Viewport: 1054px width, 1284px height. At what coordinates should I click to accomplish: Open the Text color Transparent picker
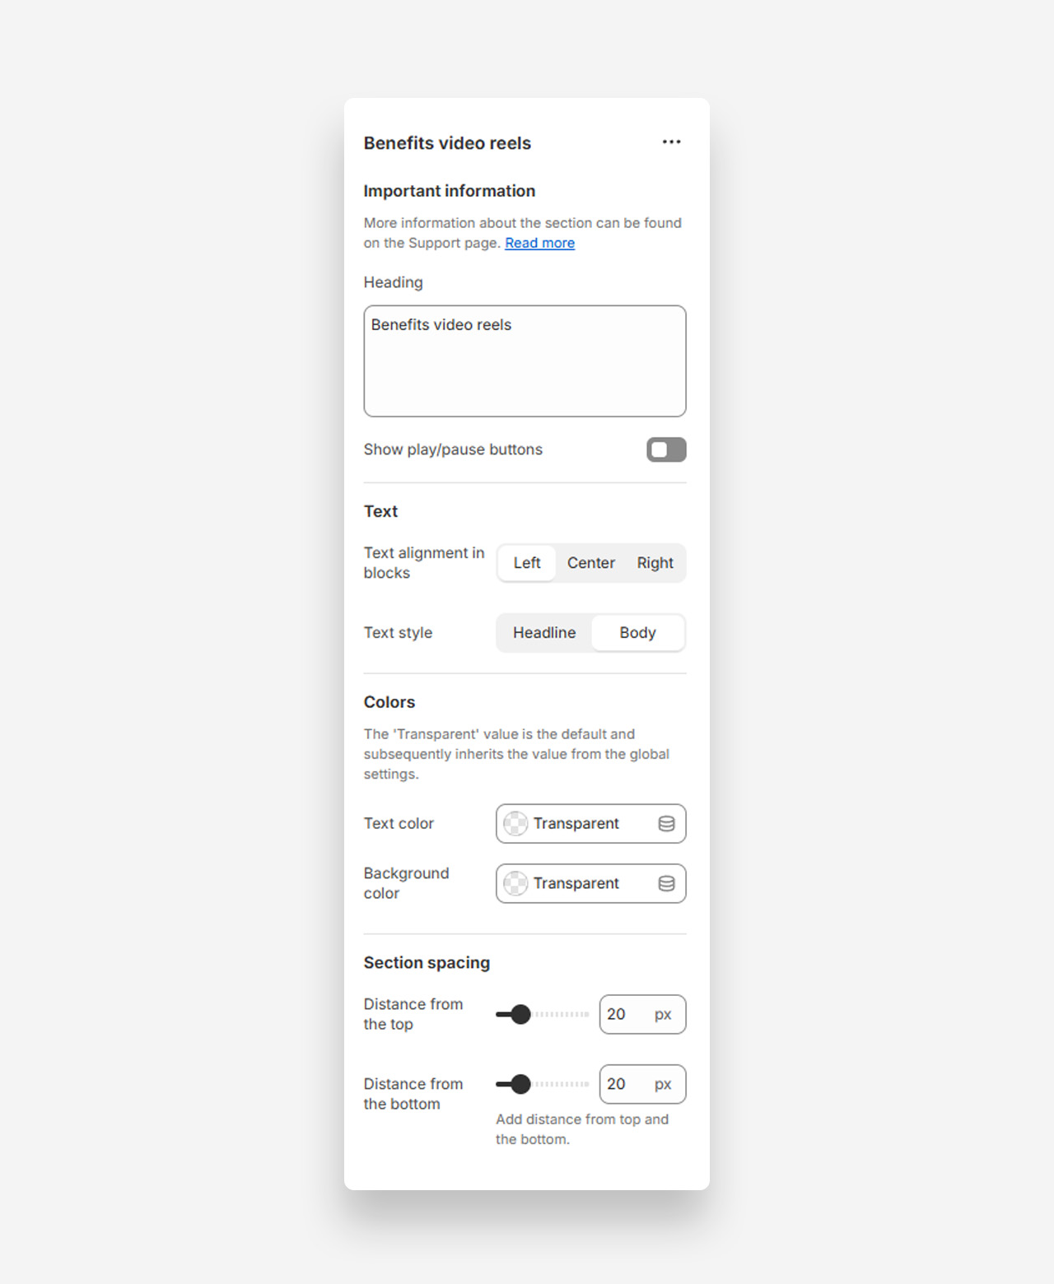tap(576, 824)
